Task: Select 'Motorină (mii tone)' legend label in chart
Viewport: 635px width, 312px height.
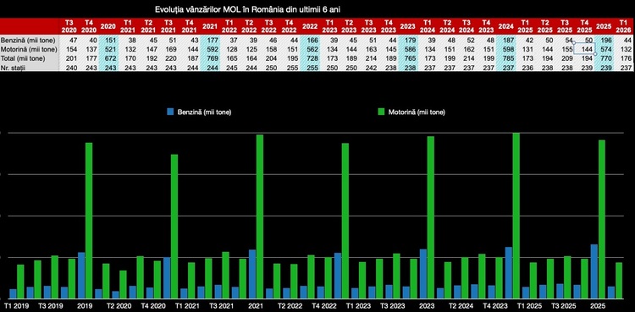Action: point(417,112)
